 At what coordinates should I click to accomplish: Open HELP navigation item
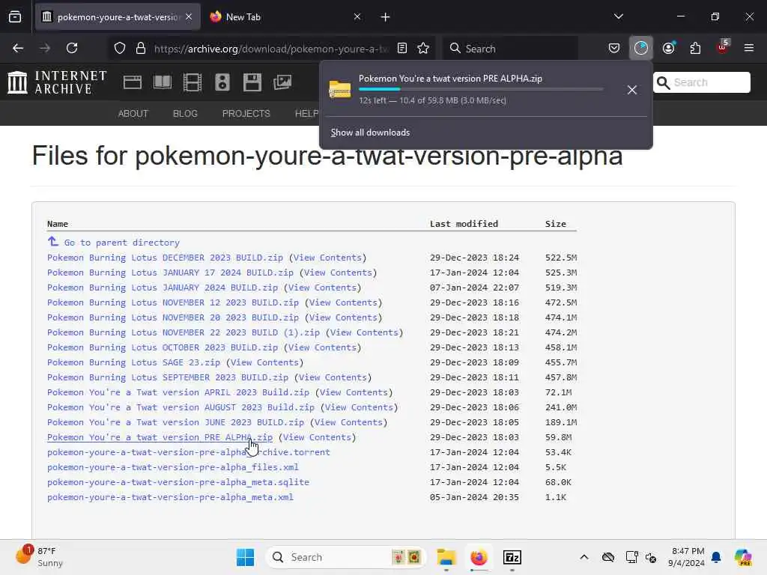coord(306,114)
